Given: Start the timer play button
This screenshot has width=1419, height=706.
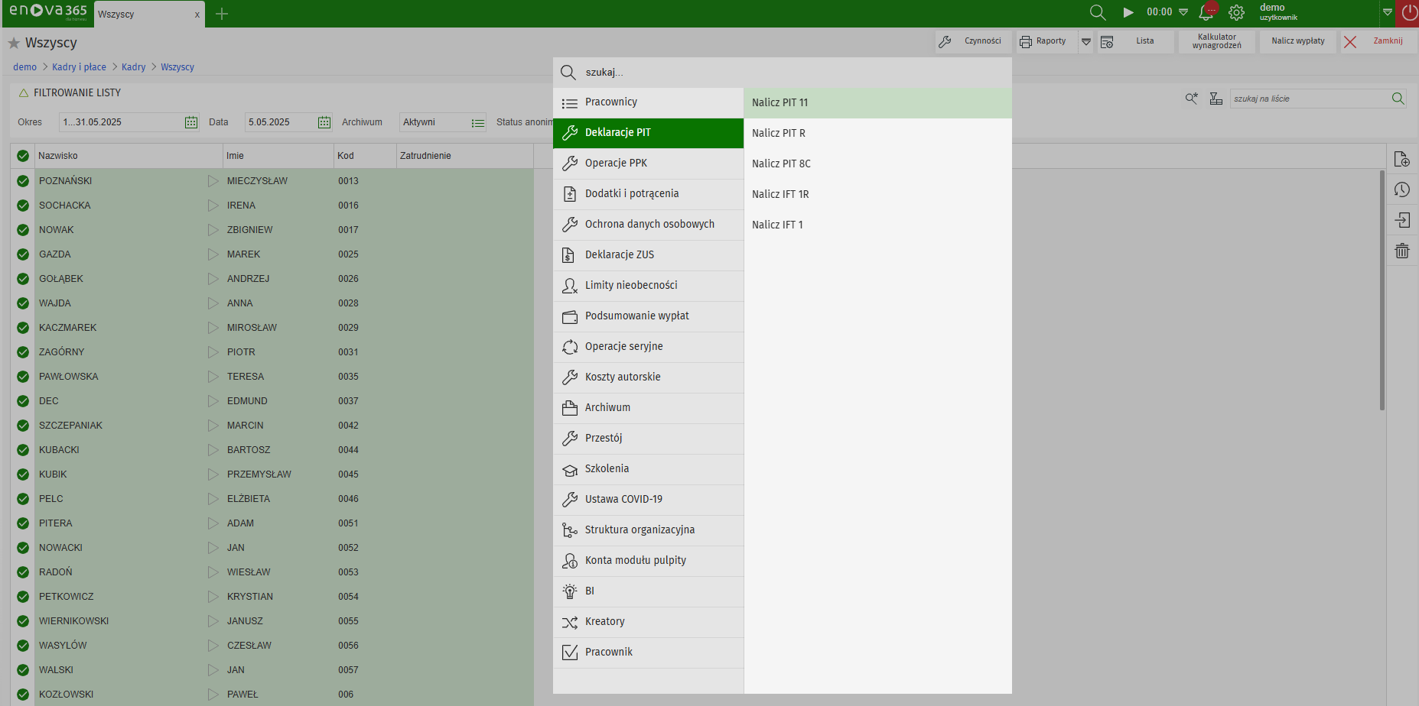Looking at the screenshot, I should click(1128, 13).
